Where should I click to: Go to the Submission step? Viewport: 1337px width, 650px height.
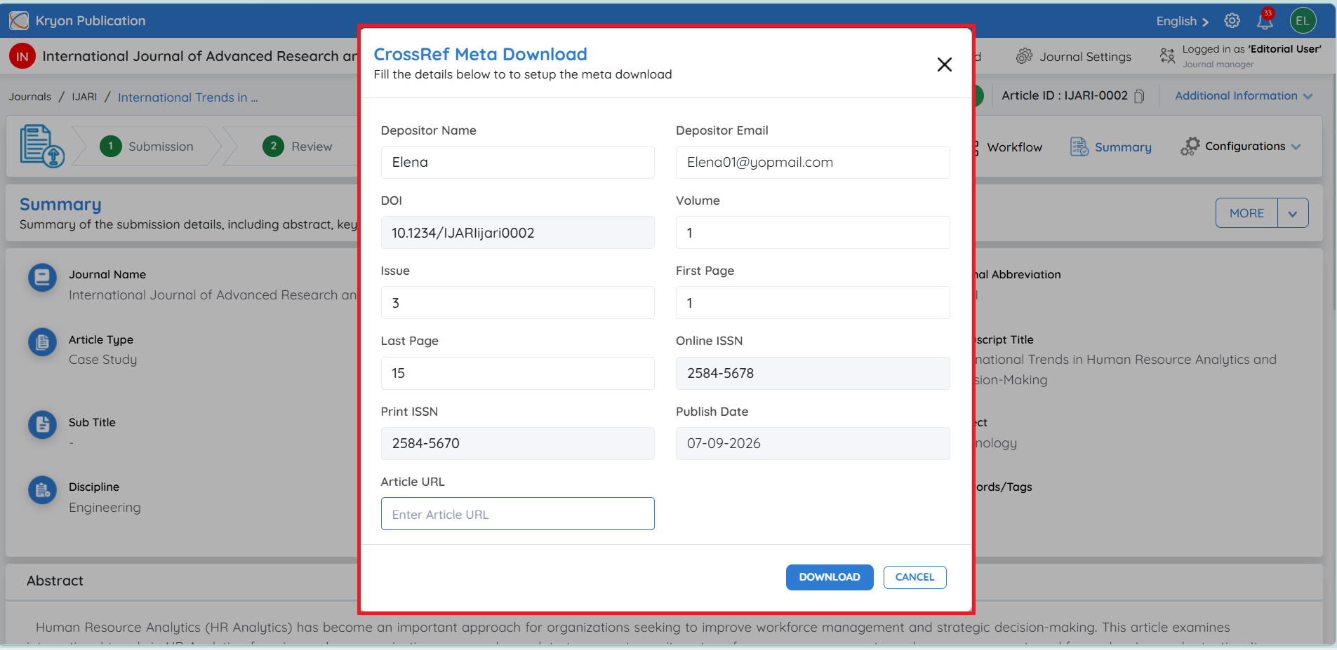[x=147, y=146]
